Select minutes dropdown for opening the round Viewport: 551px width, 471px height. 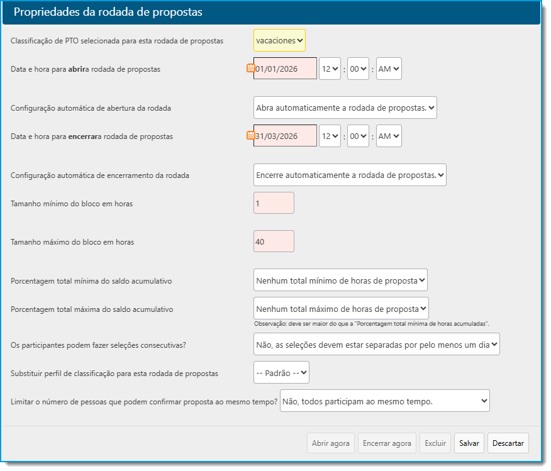pos(358,69)
